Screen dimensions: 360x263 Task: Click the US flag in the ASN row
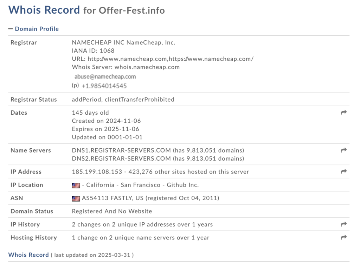[76, 198]
